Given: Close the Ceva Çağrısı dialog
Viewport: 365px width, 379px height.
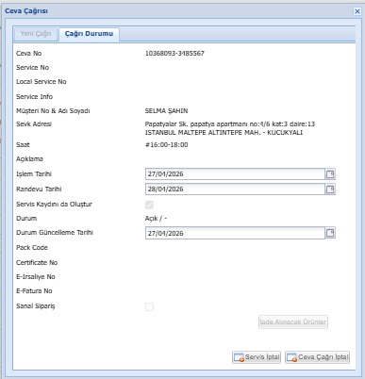Looking at the screenshot, I should point(357,11).
